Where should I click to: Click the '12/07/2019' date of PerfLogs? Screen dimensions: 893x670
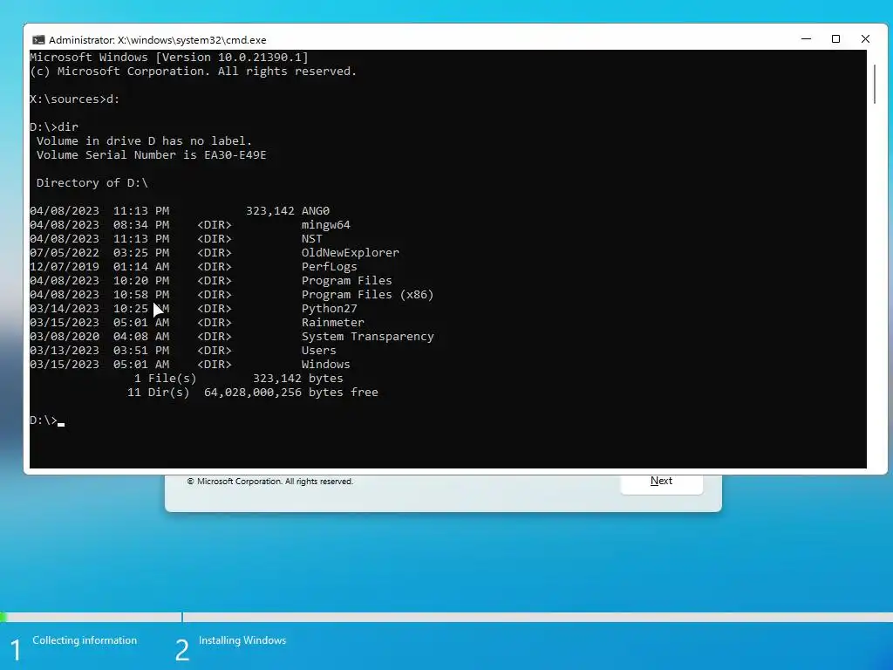tap(65, 267)
